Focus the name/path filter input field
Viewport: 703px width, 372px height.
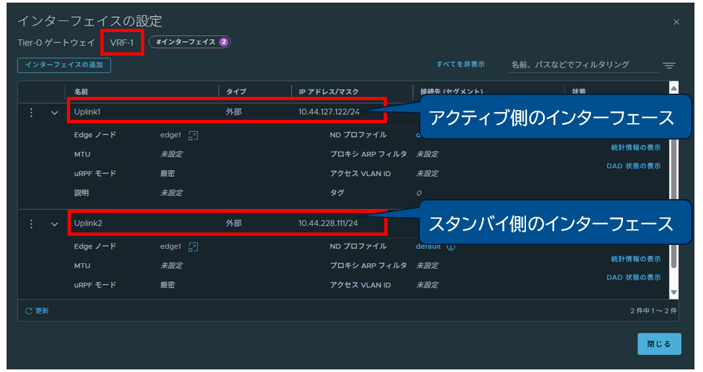[x=583, y=65]
